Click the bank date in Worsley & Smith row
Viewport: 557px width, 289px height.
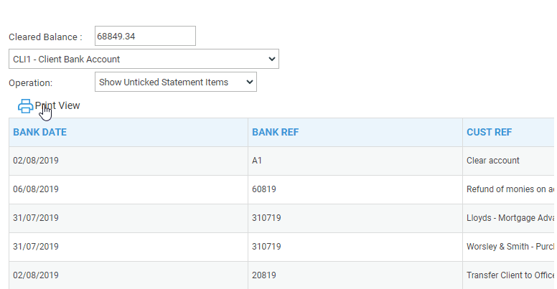tap(36, 247)
